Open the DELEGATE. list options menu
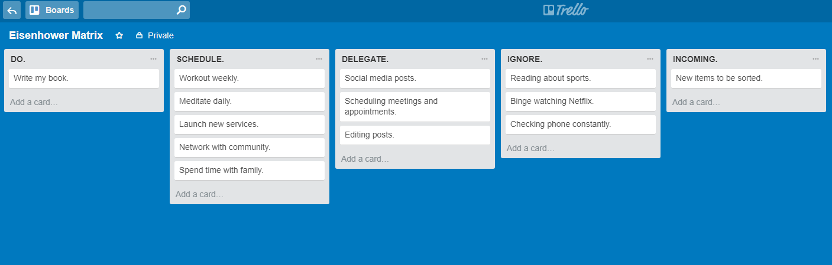The height and width of the screenshot is (265, 832). click(x=484, y=59)
